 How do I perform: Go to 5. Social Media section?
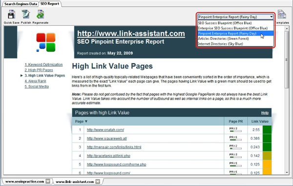[x=37, y=87]
